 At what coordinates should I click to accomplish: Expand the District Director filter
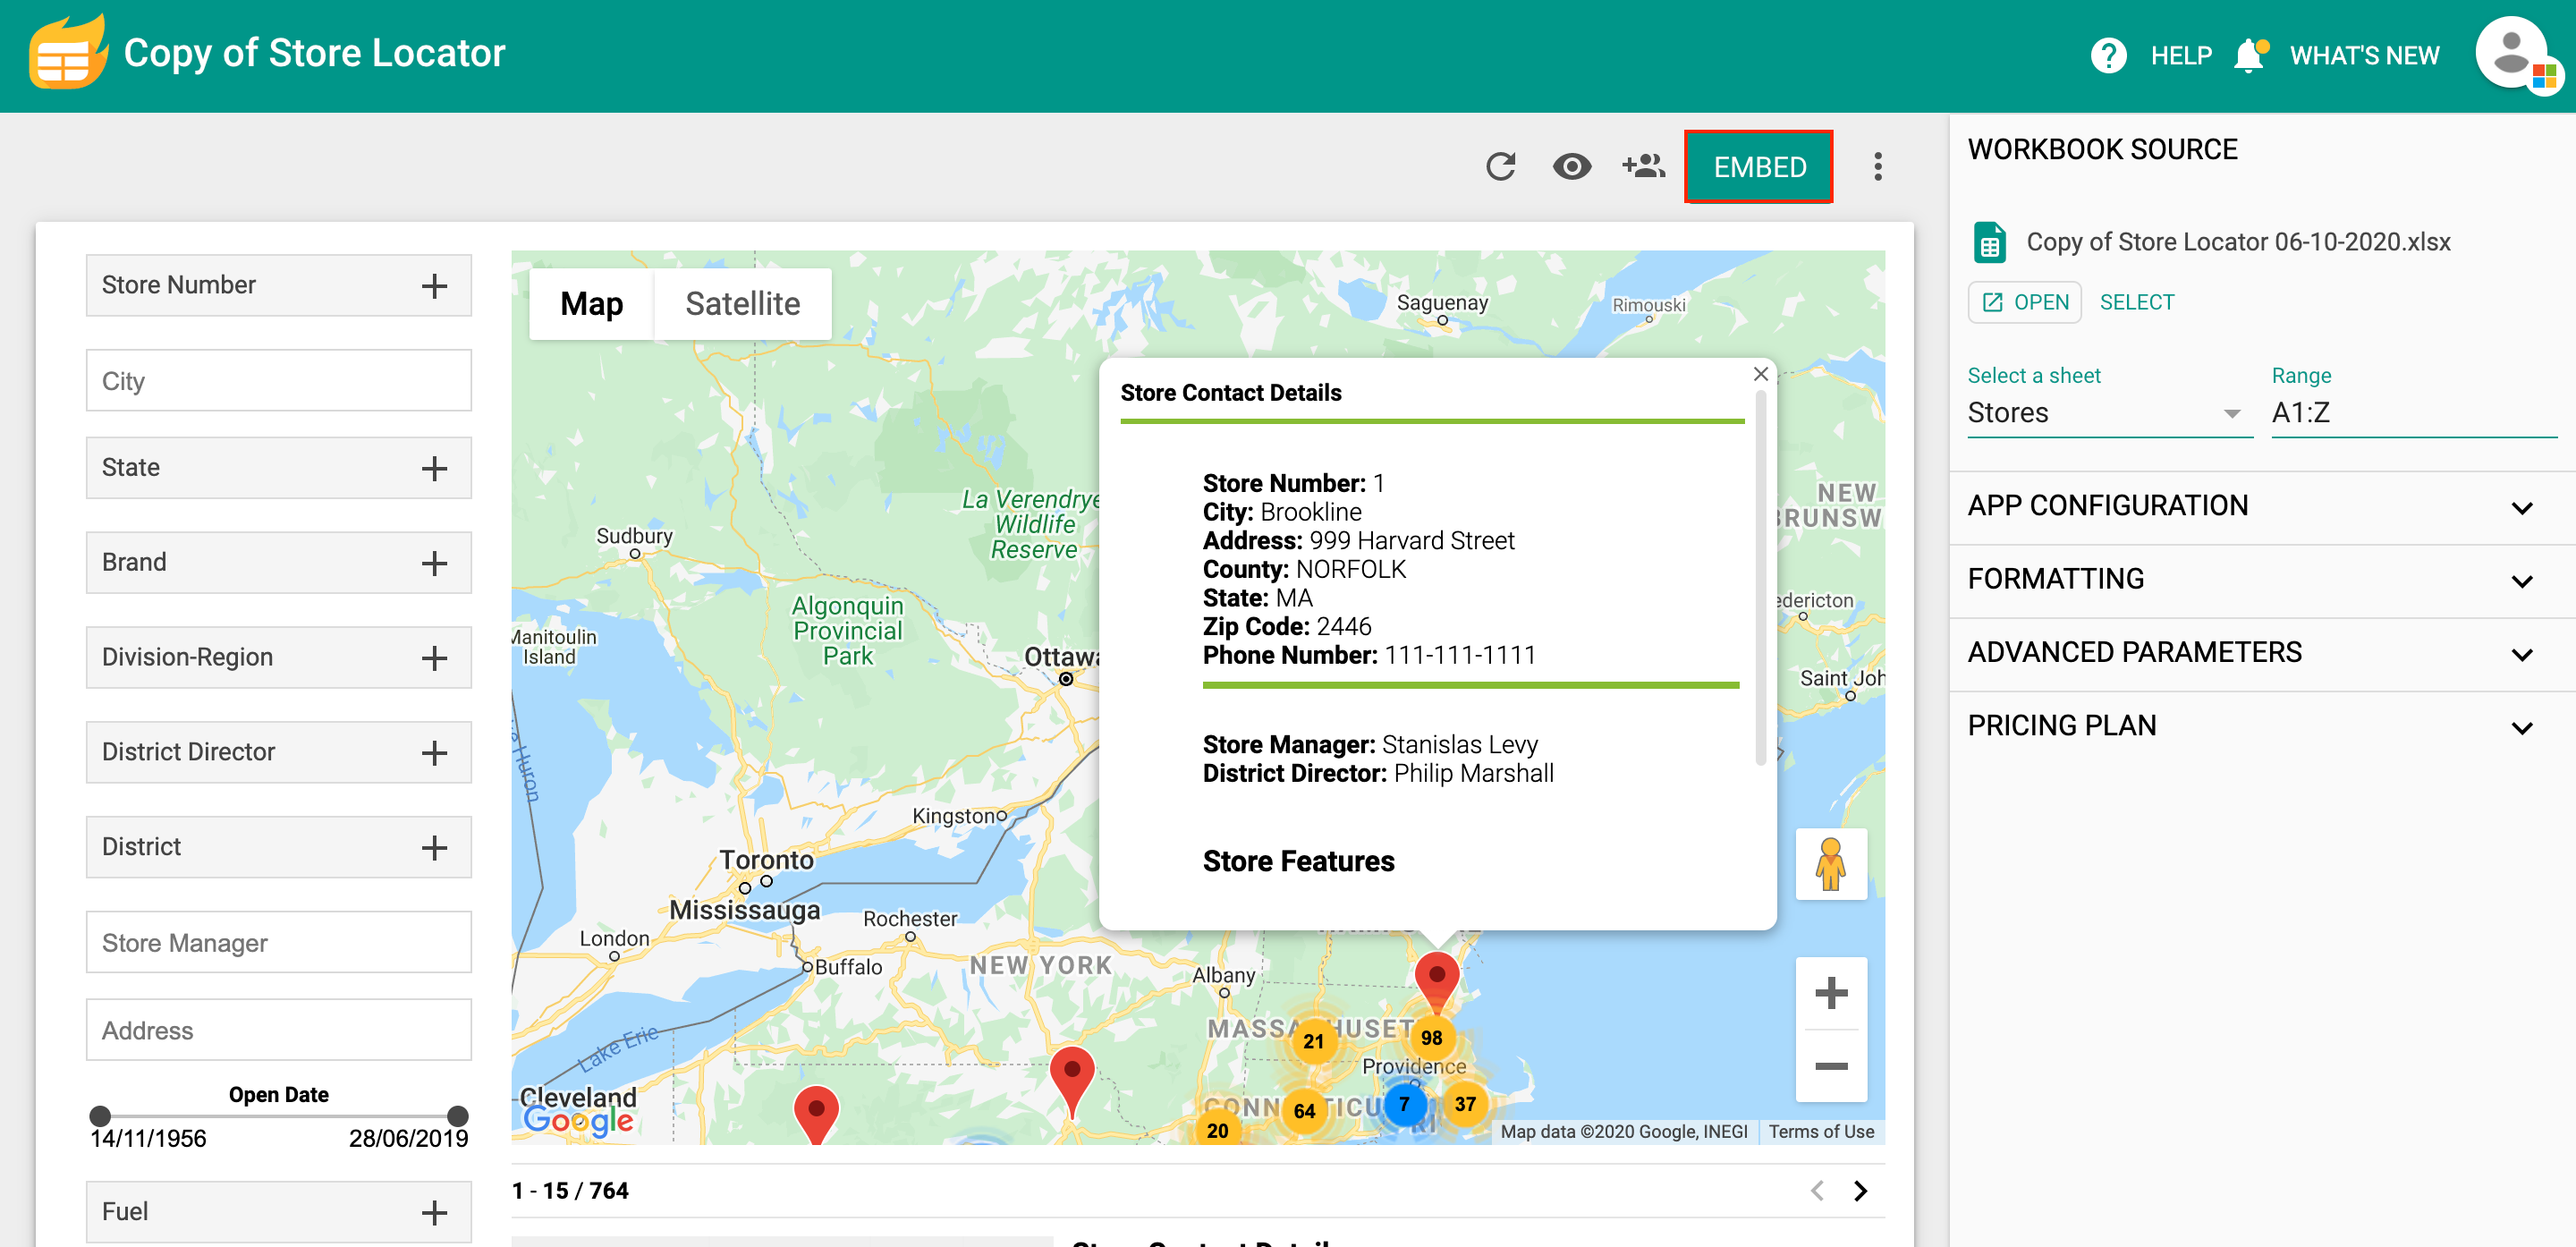279,752
